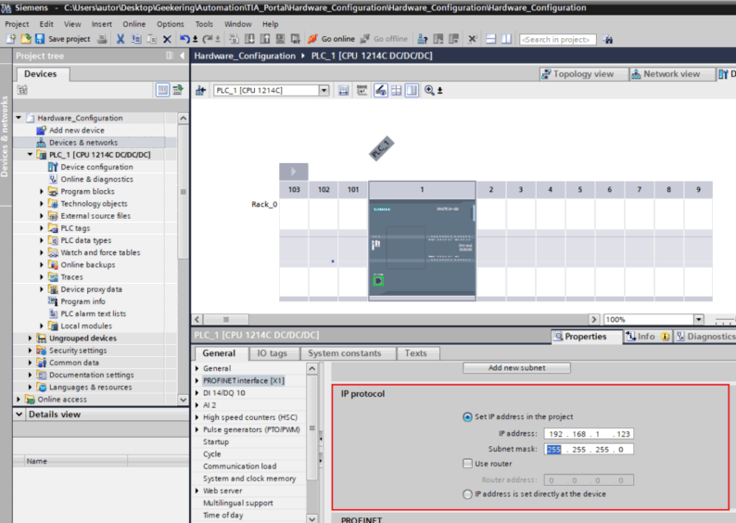Click scroll-right arrow of the device view

pyautogui.click(x=594, y=319)
